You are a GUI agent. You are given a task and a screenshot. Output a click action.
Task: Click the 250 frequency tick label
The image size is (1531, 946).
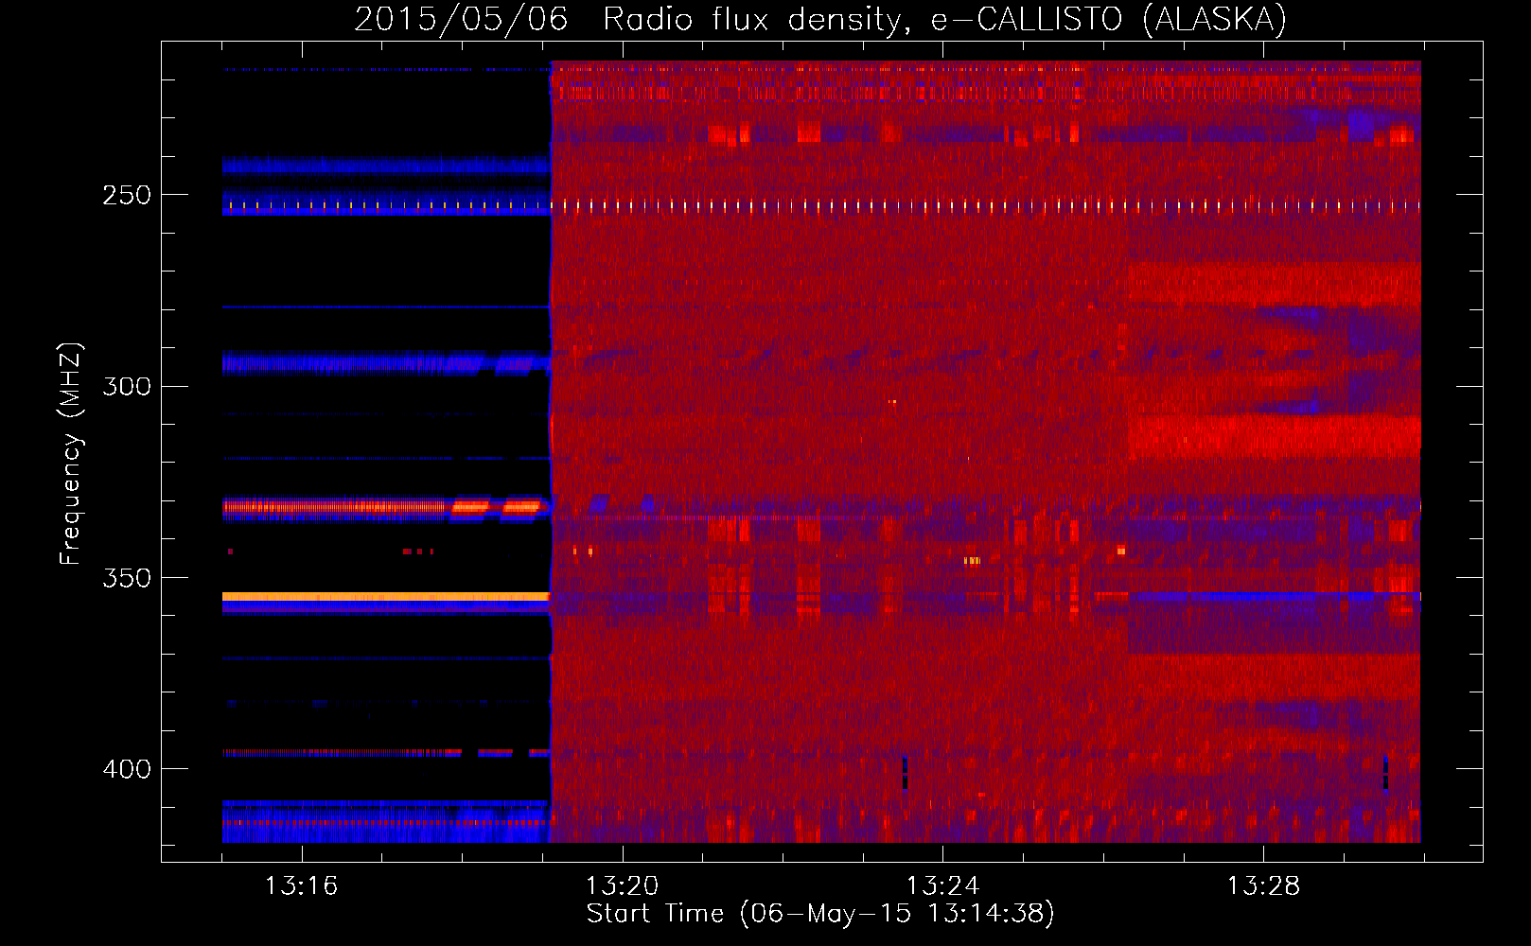[x=127, y=195]
